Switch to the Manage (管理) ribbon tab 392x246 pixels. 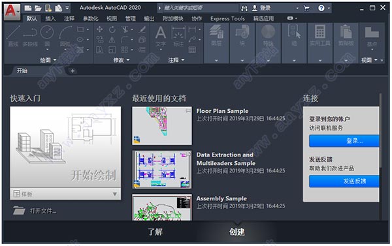tap(130, 18)
